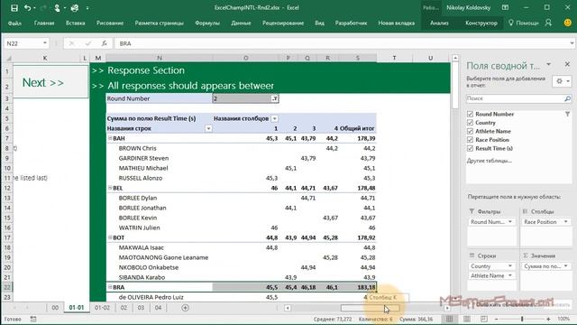Viewport: 577px width, 325px height.
Task: Collapse the BRA country group
Action: pos(110,287)
